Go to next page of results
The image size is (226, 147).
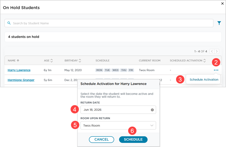[x=217, y=51]
